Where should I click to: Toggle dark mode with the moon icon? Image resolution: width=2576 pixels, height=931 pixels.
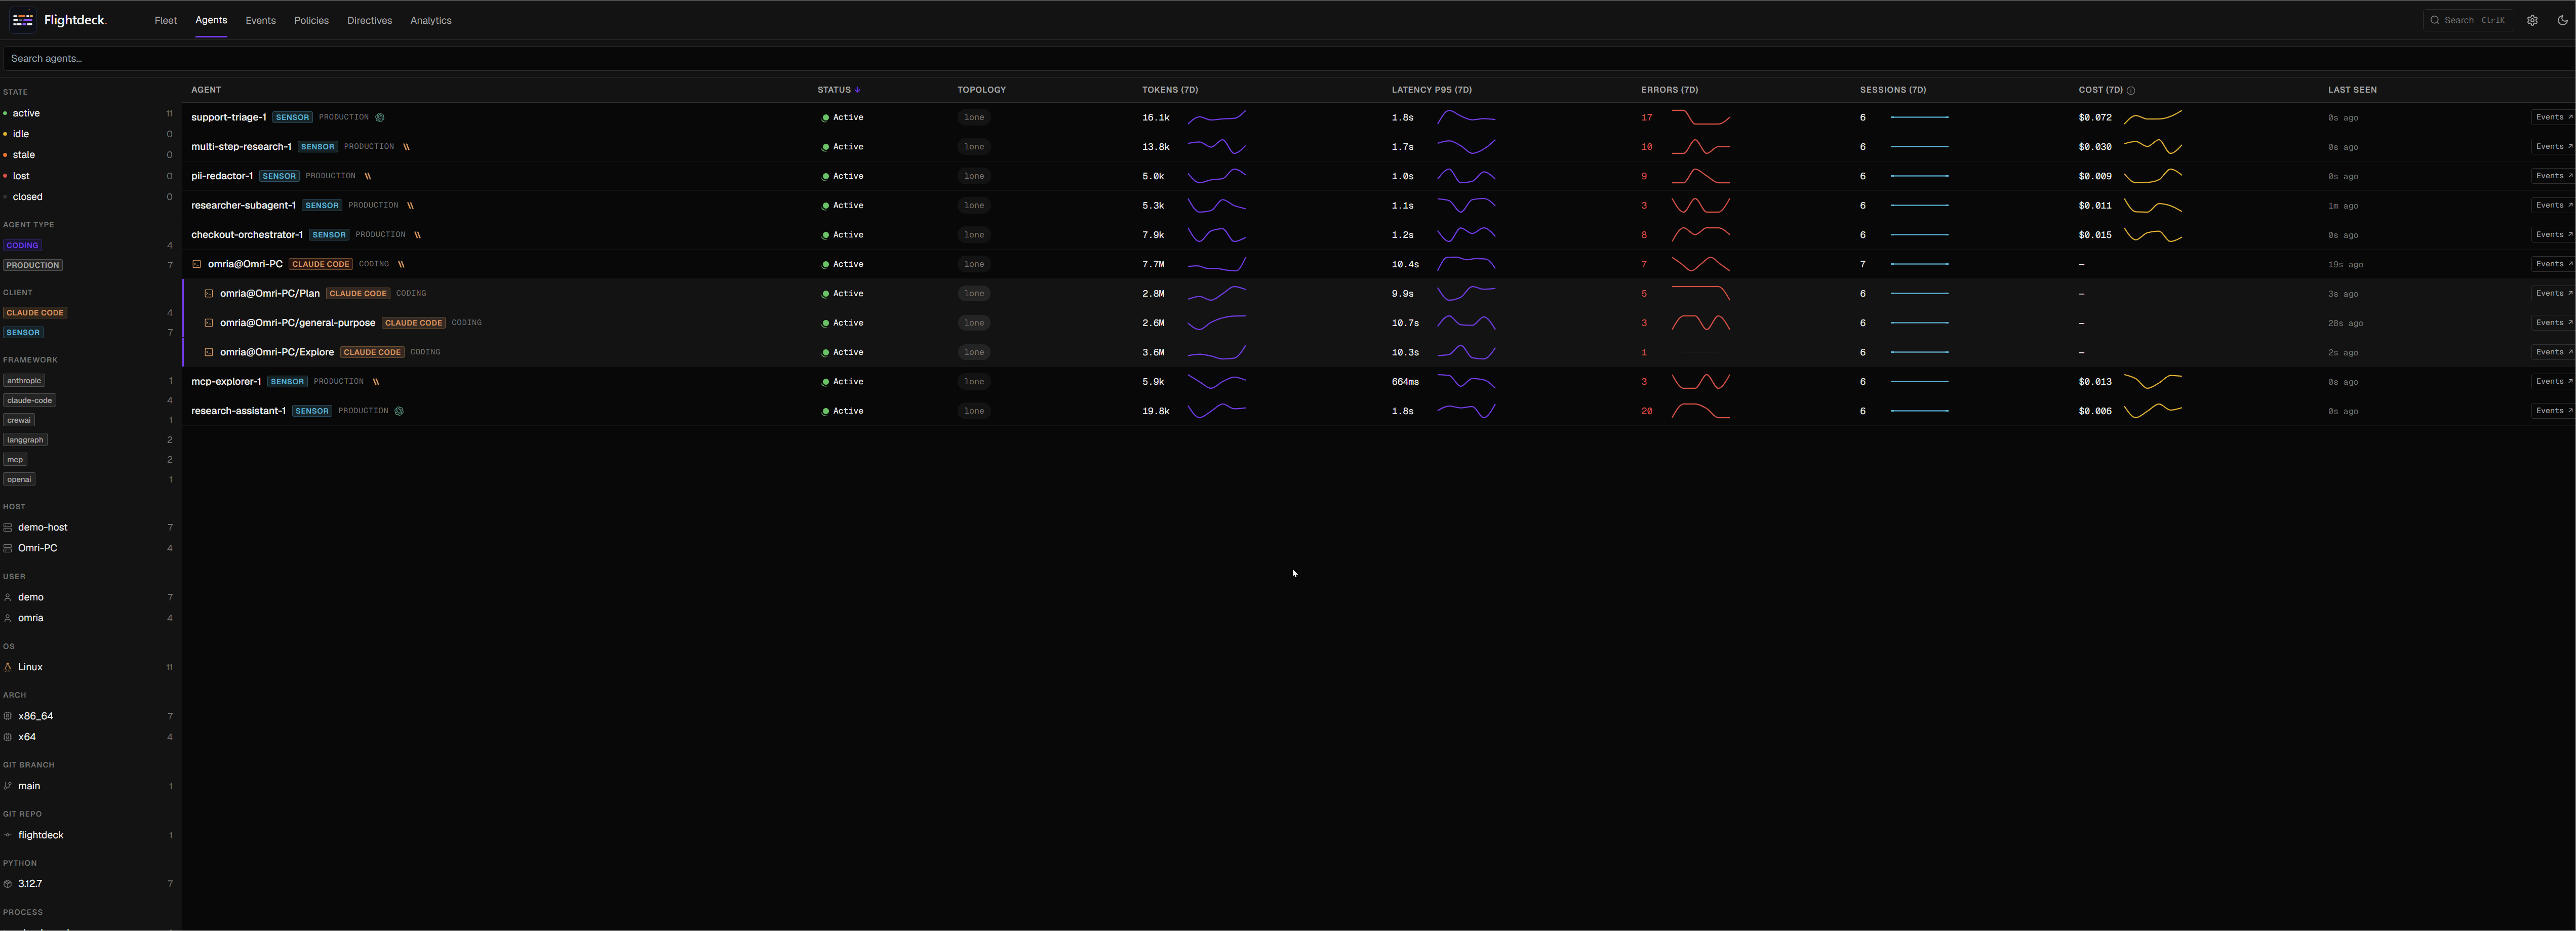click(2563, 20)
